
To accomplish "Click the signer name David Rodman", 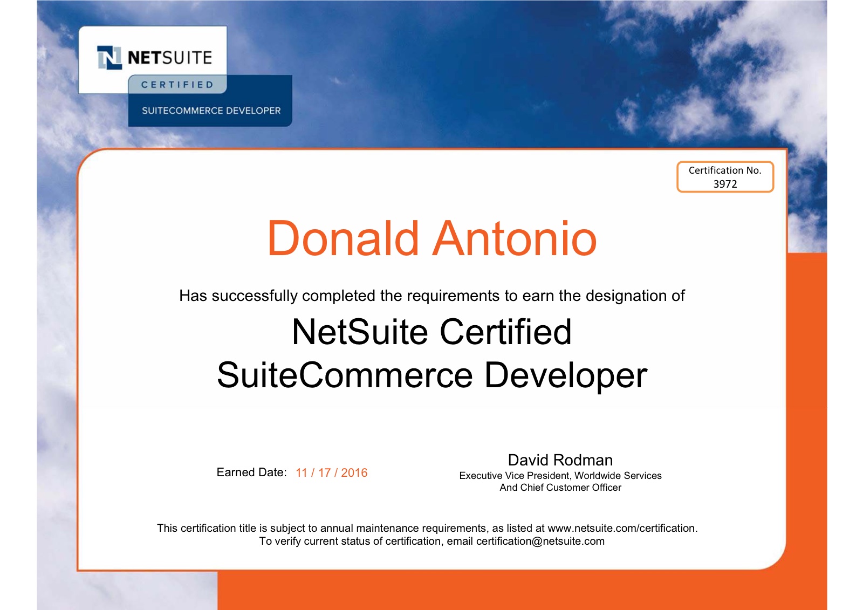I will [560, 460].
